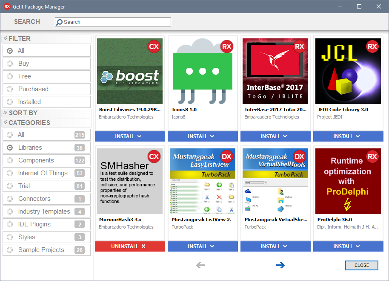Screen dimensions: 389x281
Task: Click the RX badge on ProDelphi tile
Action: [372, 156]
